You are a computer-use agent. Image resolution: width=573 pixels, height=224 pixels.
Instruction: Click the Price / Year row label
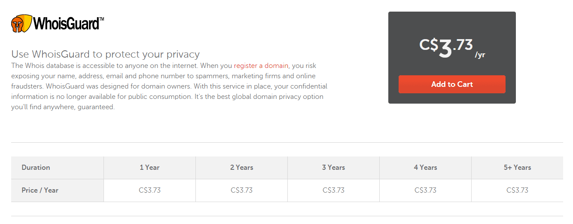[40, 190]
